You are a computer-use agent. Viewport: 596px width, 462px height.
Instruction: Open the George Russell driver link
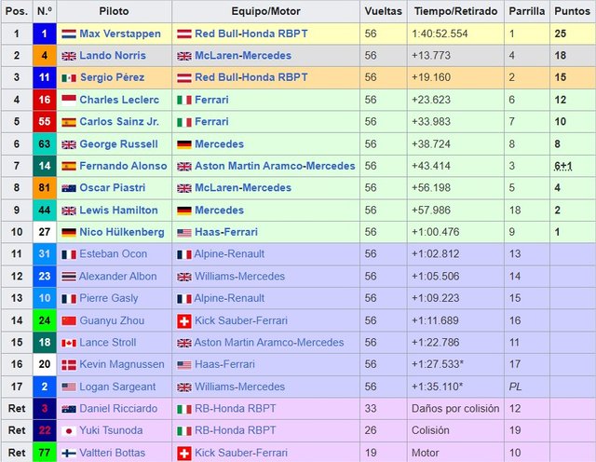[118, 144]
